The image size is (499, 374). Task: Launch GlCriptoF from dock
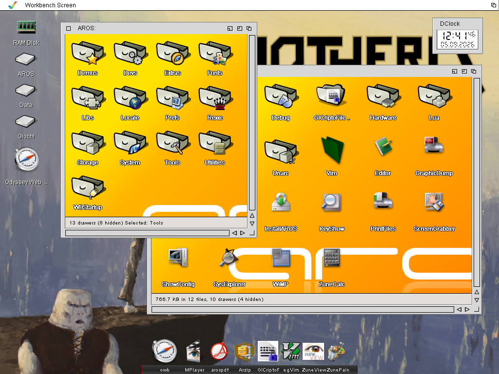tap(268, 351)
